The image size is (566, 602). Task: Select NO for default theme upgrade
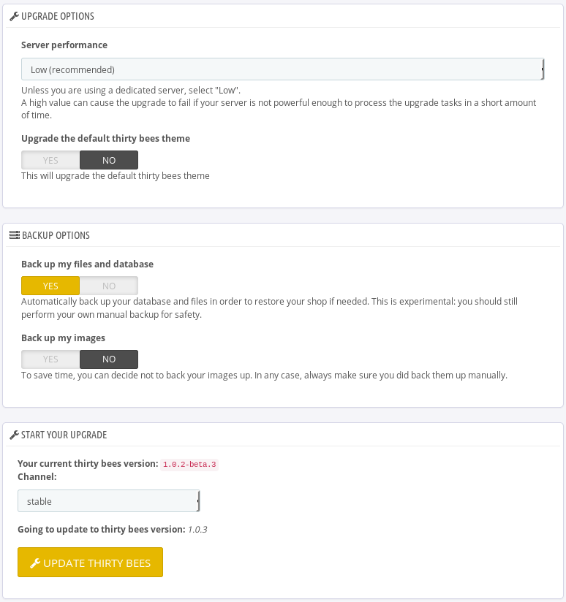(x=108, y=160)
